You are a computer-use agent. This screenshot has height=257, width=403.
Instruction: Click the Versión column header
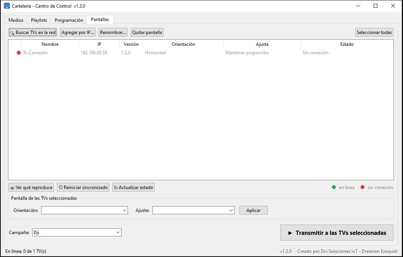click(x=131, y=44)
